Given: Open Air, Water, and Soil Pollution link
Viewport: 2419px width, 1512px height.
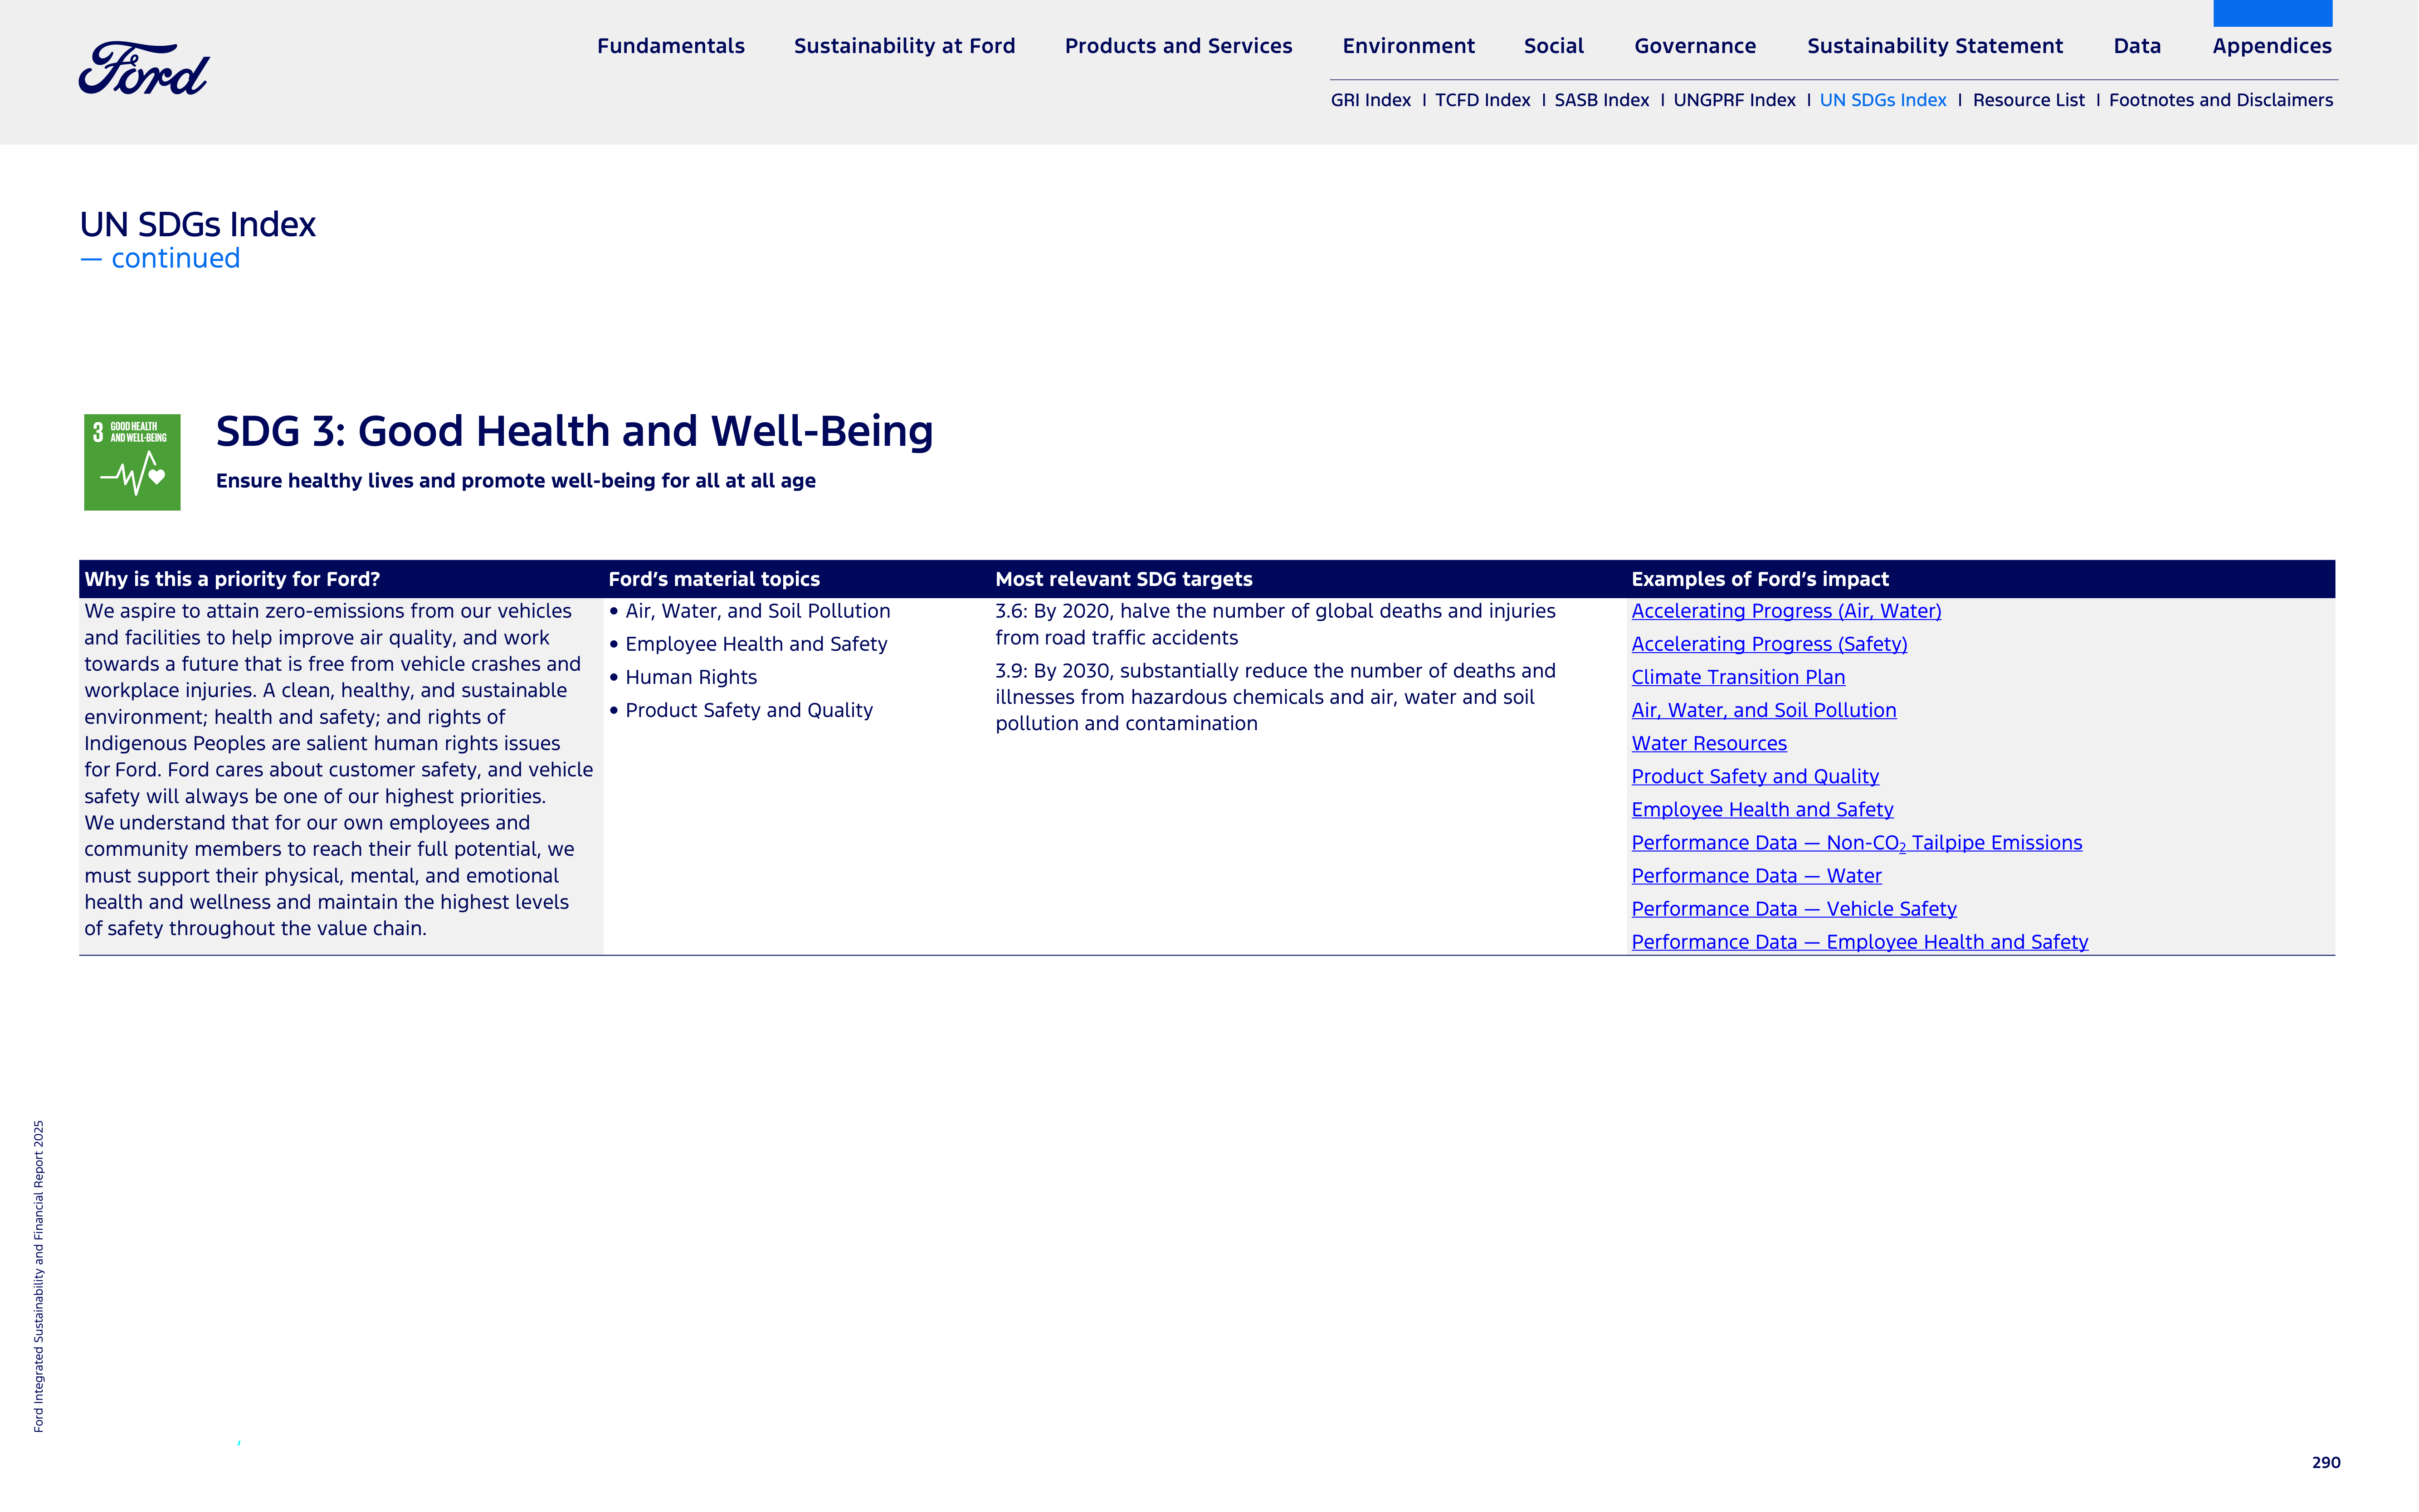Looking at the screenshot, I should click(1764, 710).
